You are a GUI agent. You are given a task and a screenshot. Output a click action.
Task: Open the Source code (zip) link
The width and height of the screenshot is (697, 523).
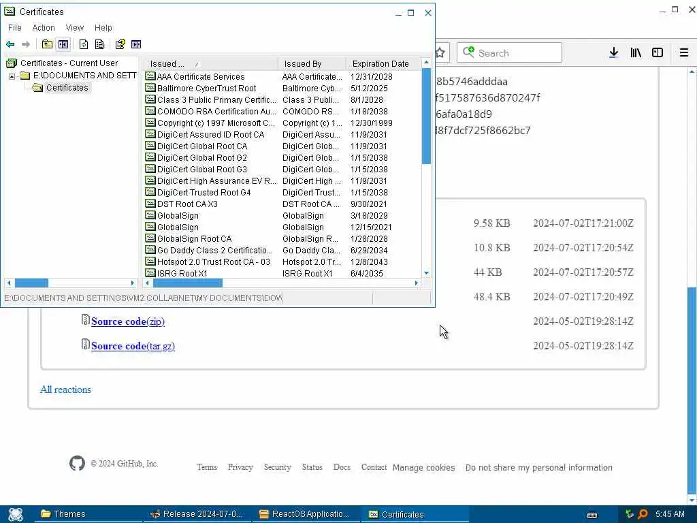(127, 321)
